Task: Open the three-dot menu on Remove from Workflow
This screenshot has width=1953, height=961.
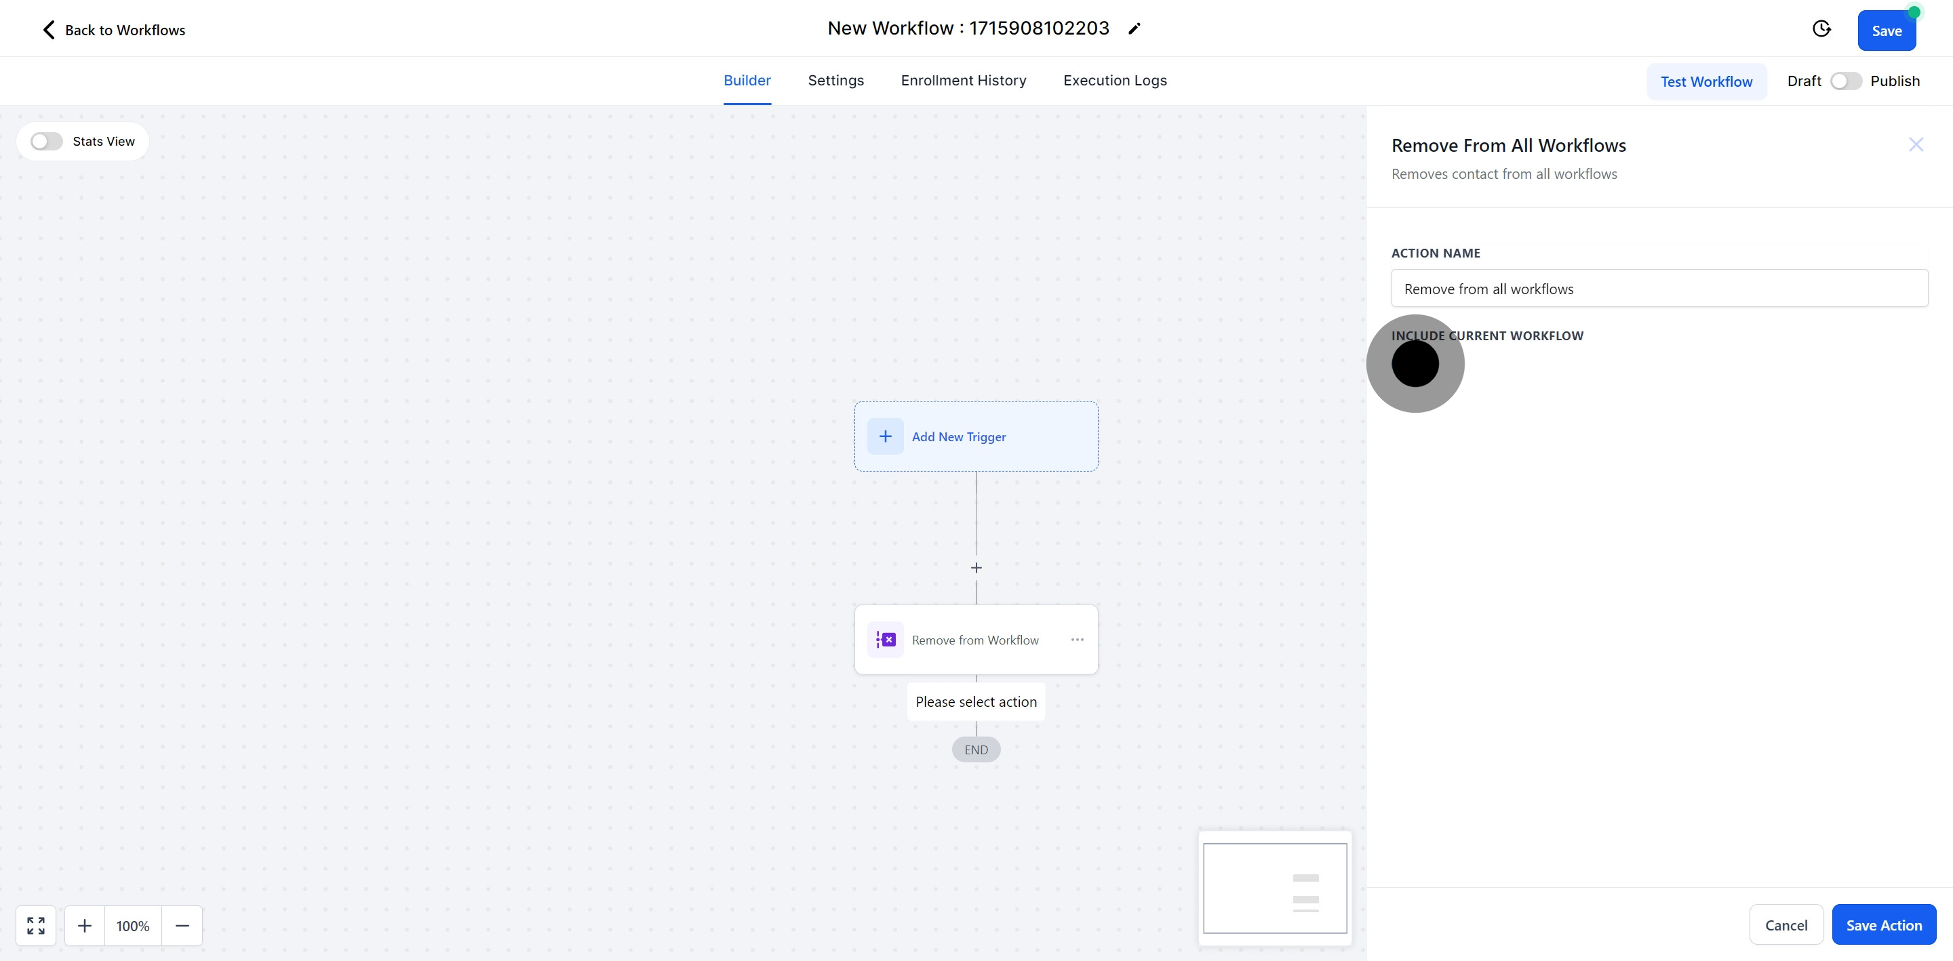Action: coord(1077,640)
